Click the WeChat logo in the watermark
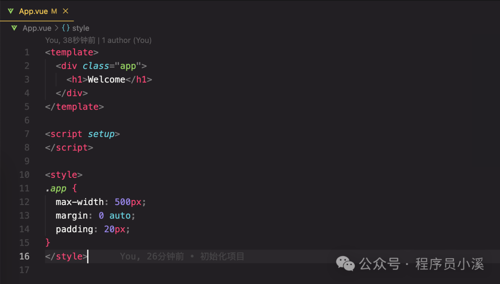 point(345,264)
